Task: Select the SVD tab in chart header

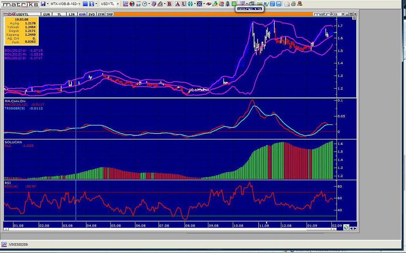Action: click(x=92, y=14)
